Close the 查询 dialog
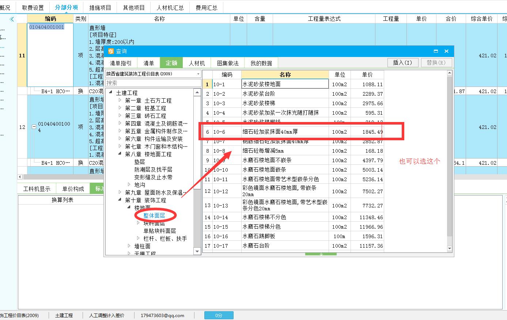 [x=446, y=51]
